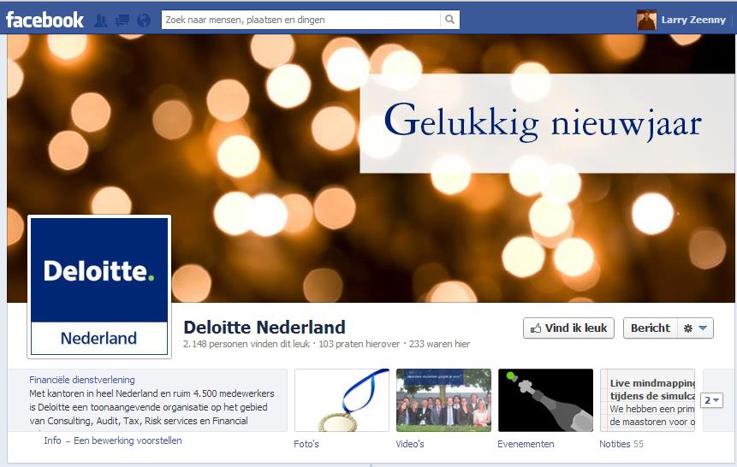737x467 pixels.
Task: Expand more apps with the 2 dropdown
Action: click(x=711, y=400)
